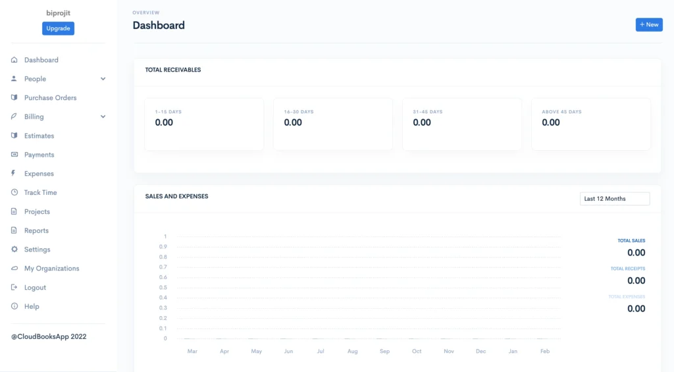Click the Payments money icon
Screen dimensions: 674x372
tap(14, 154)
